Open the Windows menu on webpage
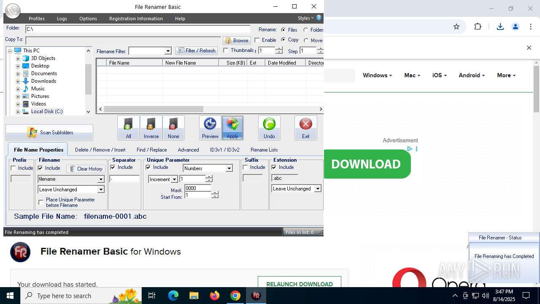Viewport: 540px width, 304px height. click(377, 75)
